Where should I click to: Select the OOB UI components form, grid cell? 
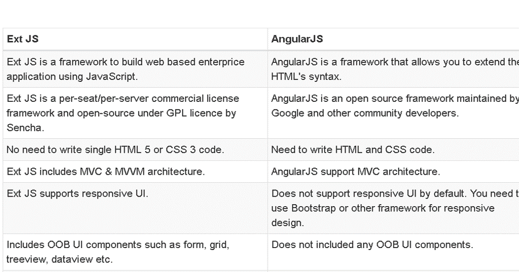click(135, 252)
